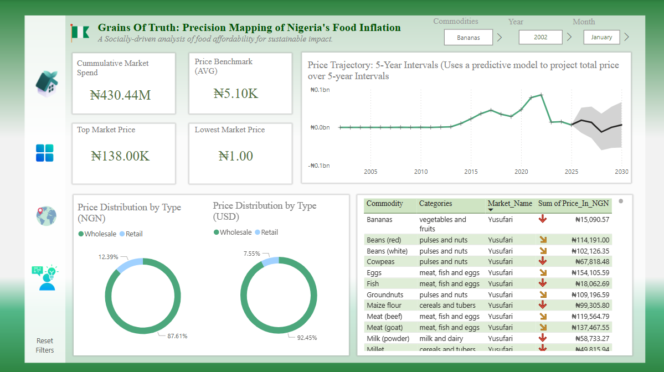Advance Commodities slicer with the next arrow
This screenshot has height=372, width=664.
500,37
